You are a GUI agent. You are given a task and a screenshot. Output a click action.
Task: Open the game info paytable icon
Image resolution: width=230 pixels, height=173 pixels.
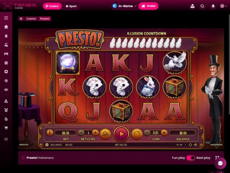click(50, 133)
